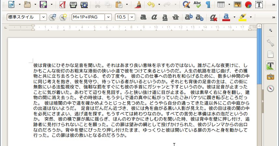Toggle bold formatting

143,17
